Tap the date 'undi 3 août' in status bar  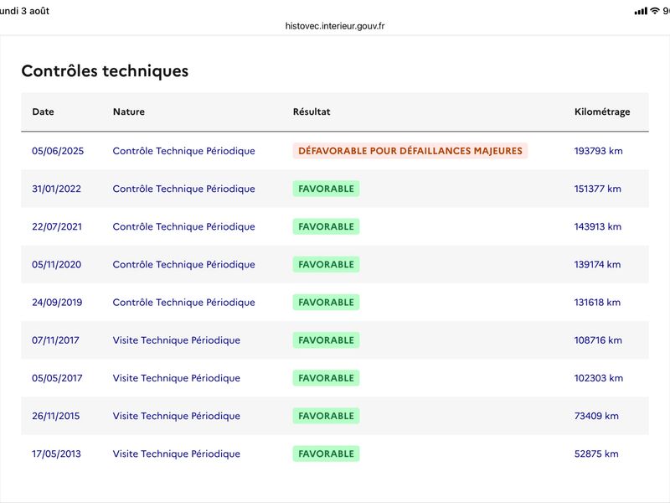coord(24,11)
